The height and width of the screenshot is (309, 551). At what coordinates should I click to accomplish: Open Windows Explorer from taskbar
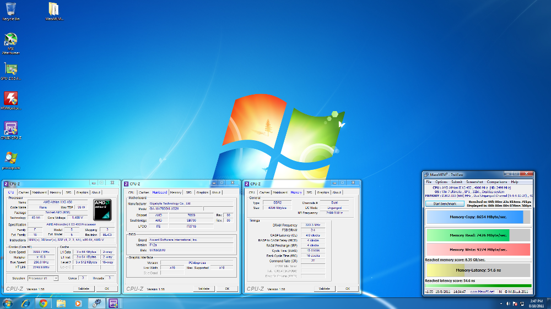61,304
